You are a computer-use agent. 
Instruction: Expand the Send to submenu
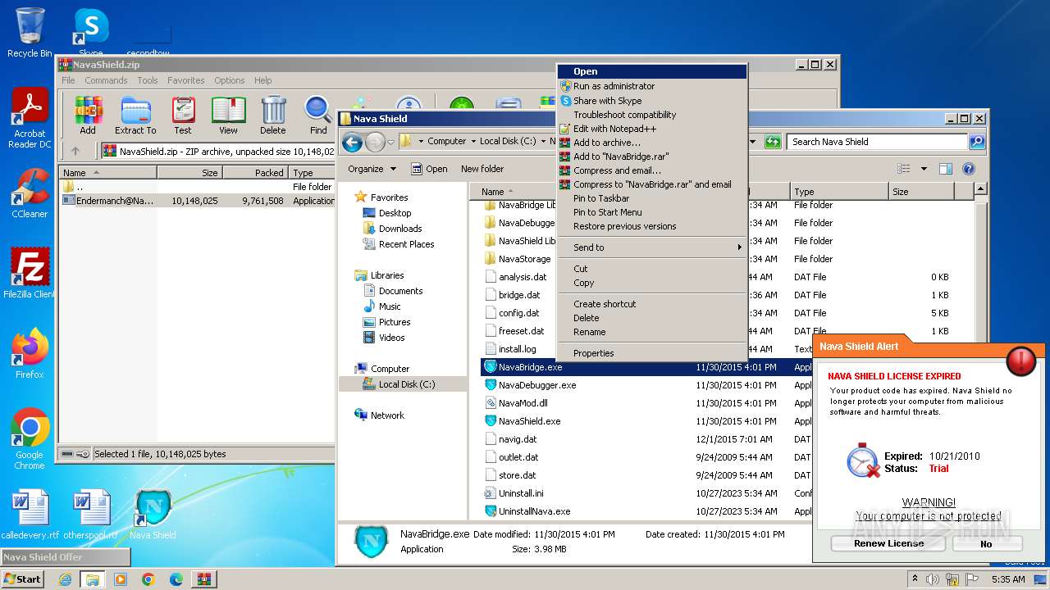point(651,247)
